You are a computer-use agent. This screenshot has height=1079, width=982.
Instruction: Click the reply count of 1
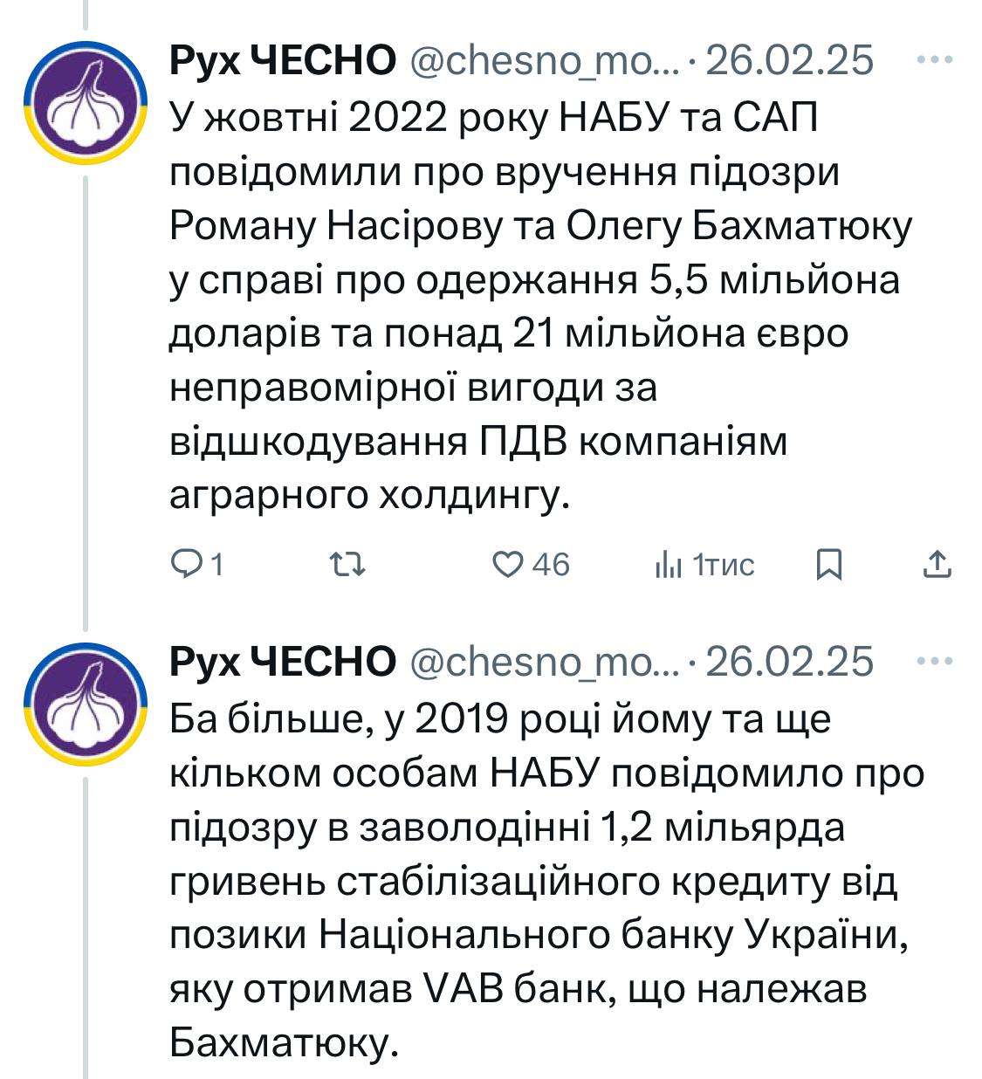(x=216, y=565)
